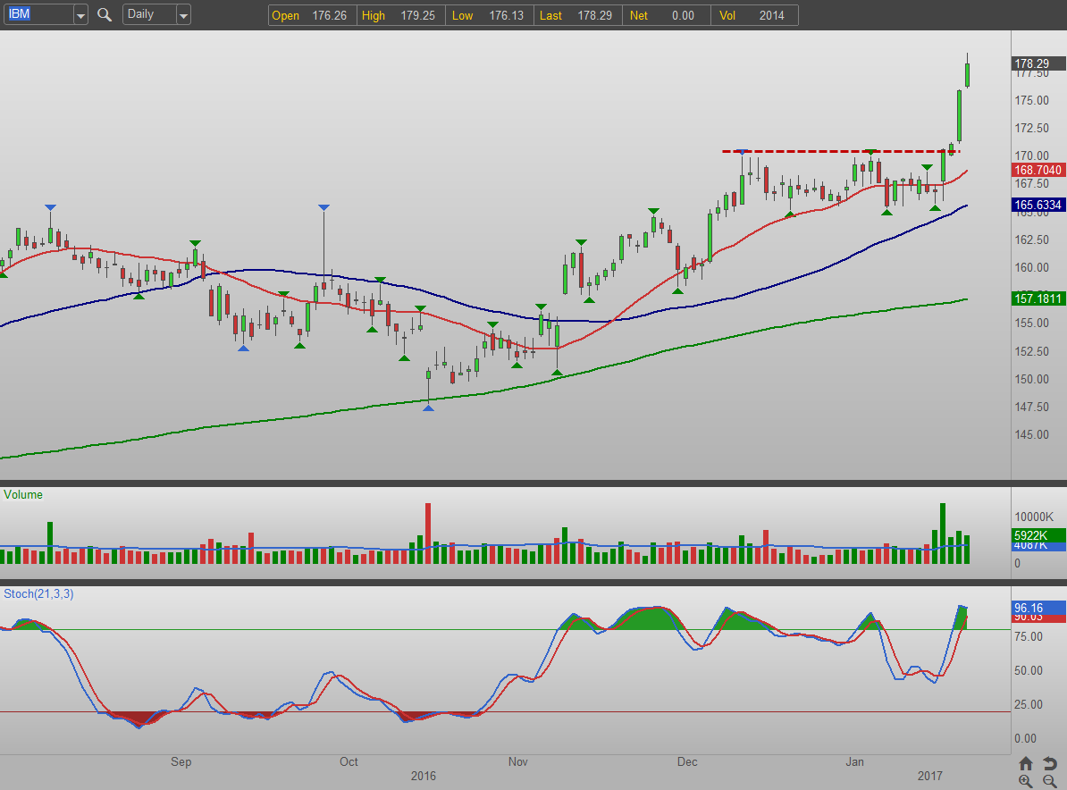This screenshot has width=1067, height=790.
Task: Zoom in using the plus magnifier icon
Action: tap(1025, 781)
